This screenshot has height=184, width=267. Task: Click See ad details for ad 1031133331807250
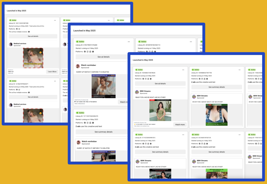pos(33,36)
